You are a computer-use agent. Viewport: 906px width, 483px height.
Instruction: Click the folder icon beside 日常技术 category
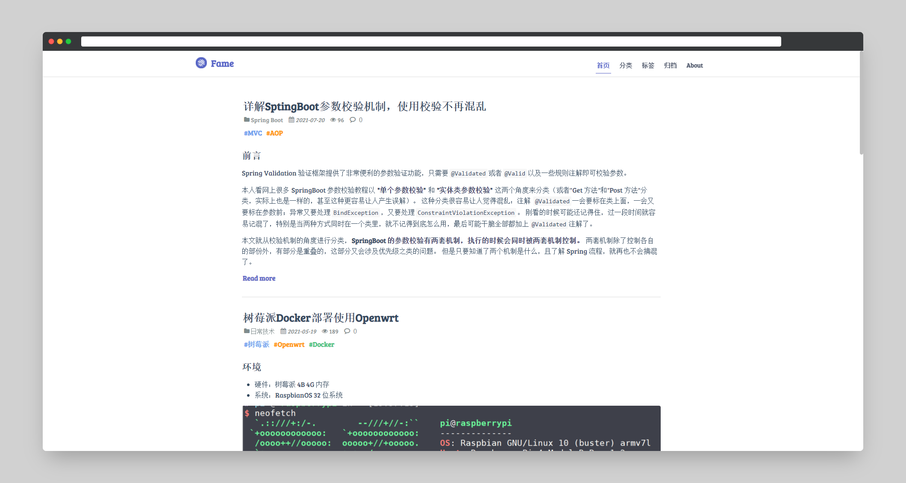click(x=247, y=331)
